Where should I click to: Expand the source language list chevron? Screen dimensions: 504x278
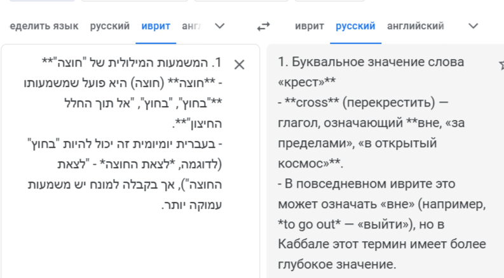(x=219, y=26)
